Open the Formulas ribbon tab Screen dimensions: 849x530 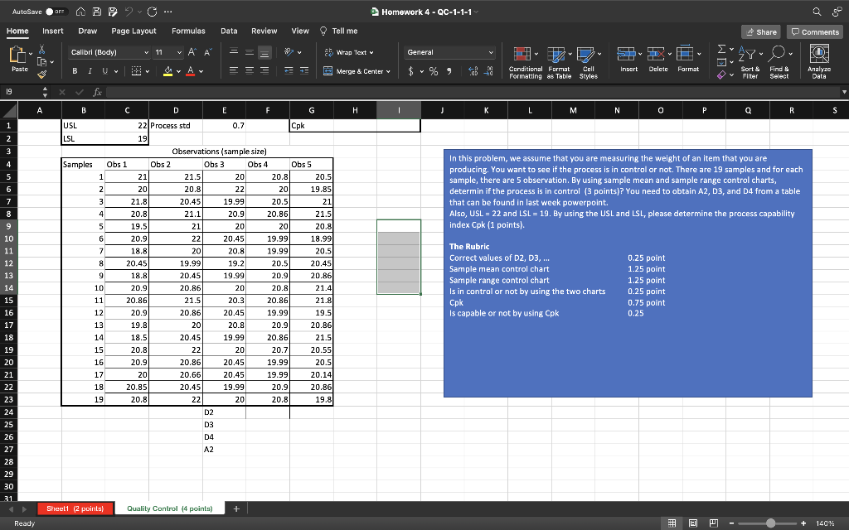(x=188, y=31)
